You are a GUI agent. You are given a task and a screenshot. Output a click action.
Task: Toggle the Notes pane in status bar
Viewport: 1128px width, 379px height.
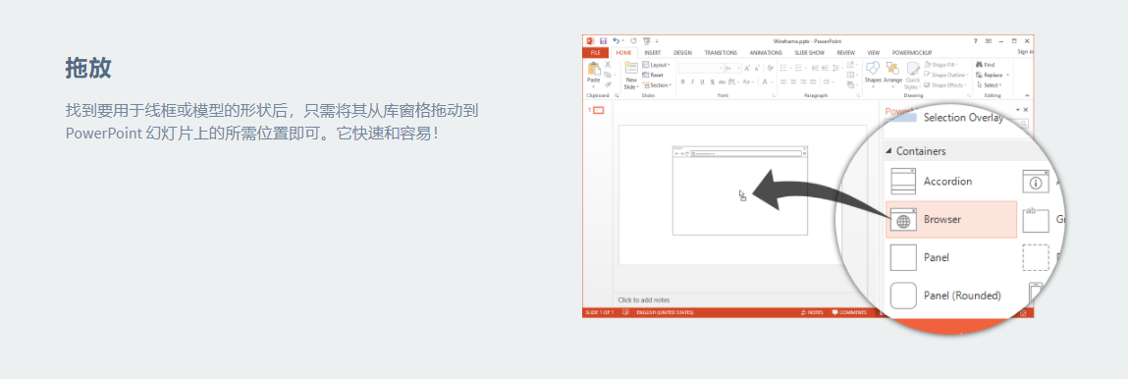pyautogui.click(x=811, y=312)
